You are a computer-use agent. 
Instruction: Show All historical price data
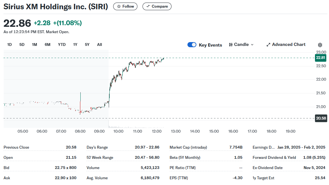coord(99,45)
